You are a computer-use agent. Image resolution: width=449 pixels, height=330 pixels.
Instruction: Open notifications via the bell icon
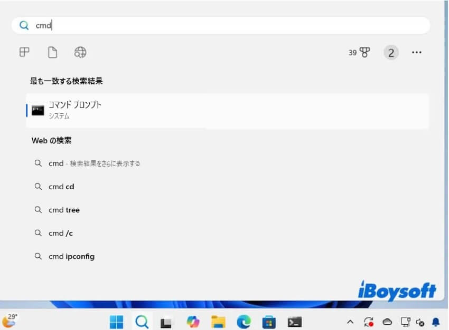[435, 321]
